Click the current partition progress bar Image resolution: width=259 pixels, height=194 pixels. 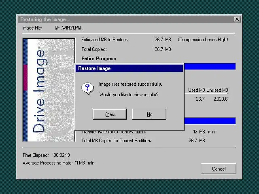pyautogui.click(x=210, y=121)
